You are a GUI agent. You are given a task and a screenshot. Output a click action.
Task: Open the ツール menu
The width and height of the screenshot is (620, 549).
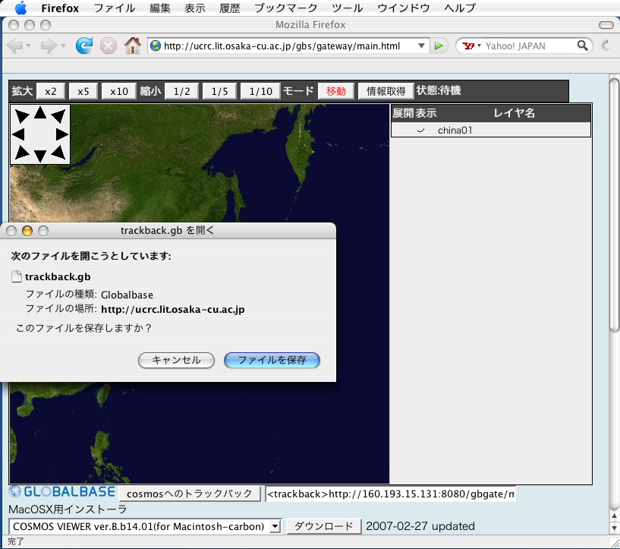coord(347,8)
